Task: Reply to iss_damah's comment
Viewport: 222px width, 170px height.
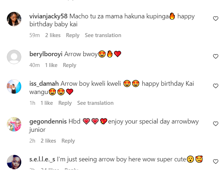Action: coord(65,103)
